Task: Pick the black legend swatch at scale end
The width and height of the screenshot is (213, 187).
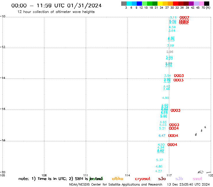Action: pos(207,3)
